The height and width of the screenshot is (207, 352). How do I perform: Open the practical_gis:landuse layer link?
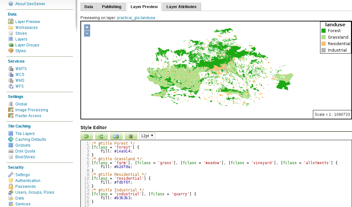(x=136, y=18)
